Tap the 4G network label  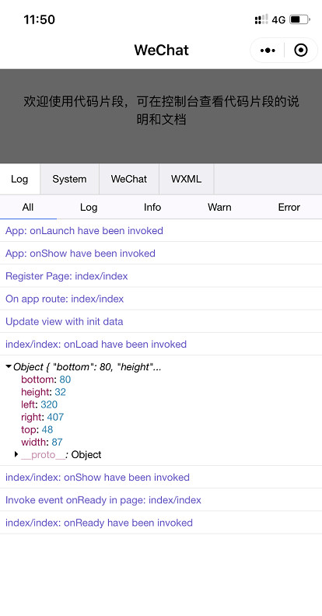click(x=278, y=19)
